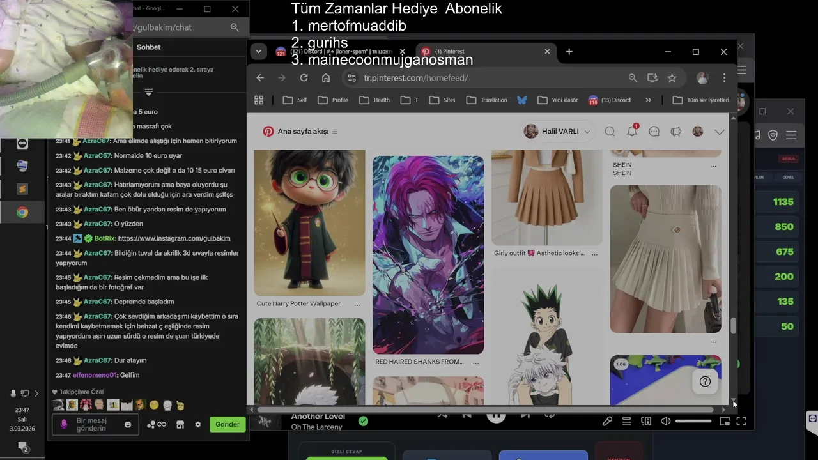Open Self bookmark folder
This screenshot has width=818, height=460.
click(x=295, y=100)
